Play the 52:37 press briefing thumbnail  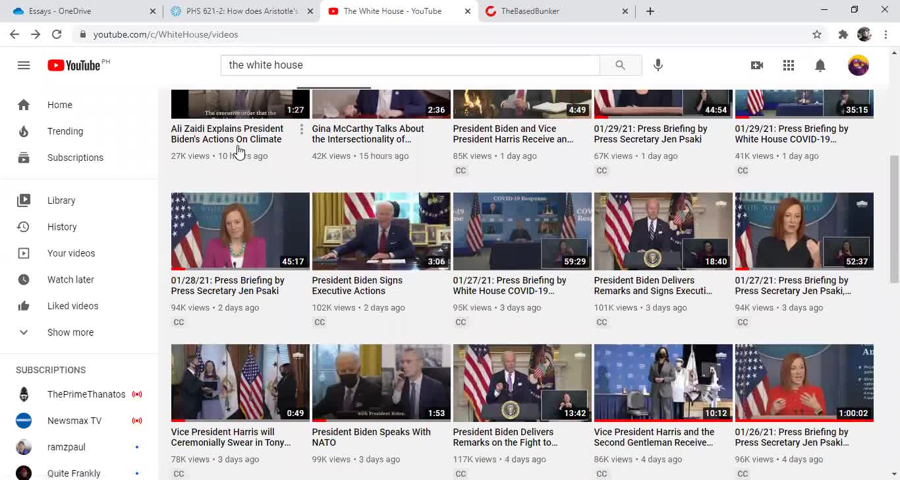[804, 231]
